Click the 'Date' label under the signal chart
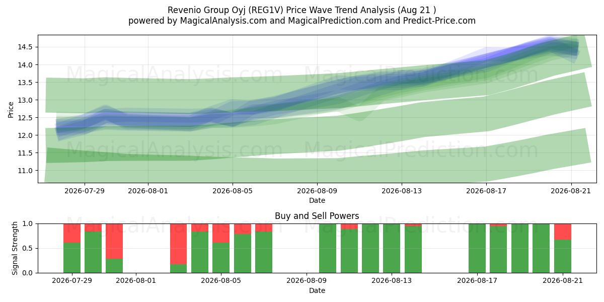The width and height of the screenshot is (604, 302). pos(317,290)
